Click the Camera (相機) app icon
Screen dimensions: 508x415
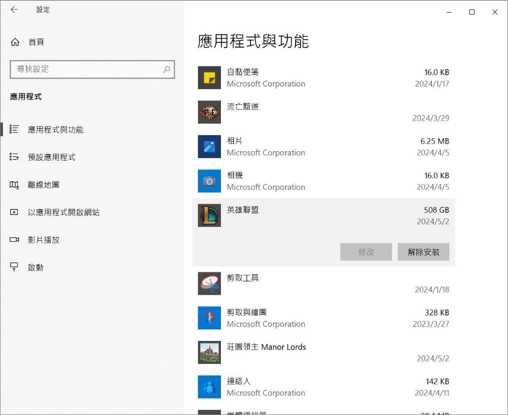click(x=209, y=181)
